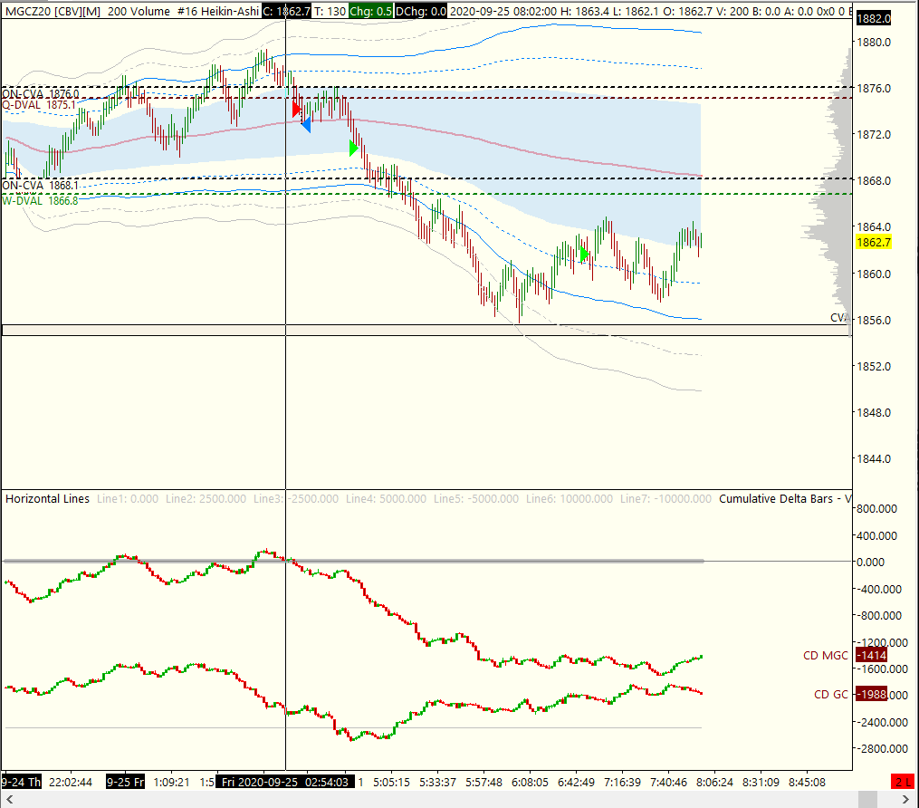This screenshot has width=919, height=808.
Task: Click the 5:33:37 time axis label
Action: (437, 783)
